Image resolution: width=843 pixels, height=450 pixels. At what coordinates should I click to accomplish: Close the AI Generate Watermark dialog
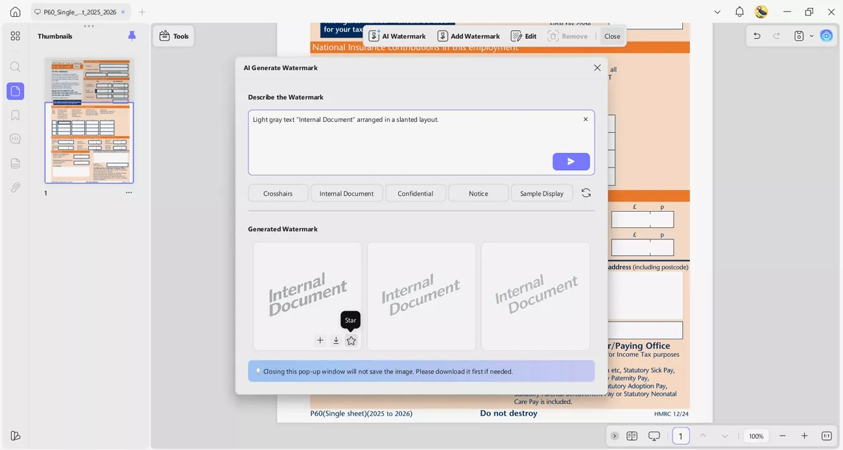597,67
